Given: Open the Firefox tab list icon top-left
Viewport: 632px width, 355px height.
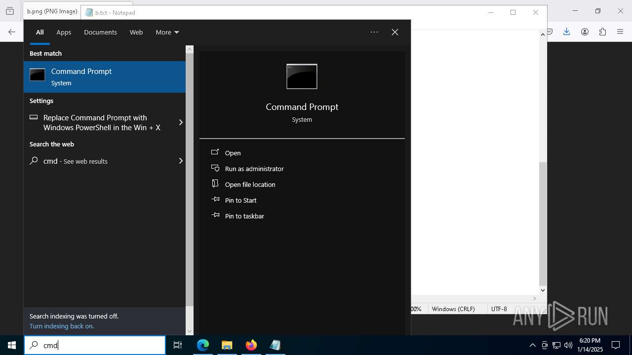Looking at the screenshot, I should point(10,11).
